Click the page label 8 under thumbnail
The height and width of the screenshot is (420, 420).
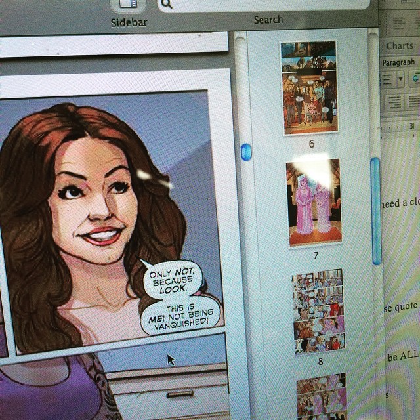coord(320,362)
